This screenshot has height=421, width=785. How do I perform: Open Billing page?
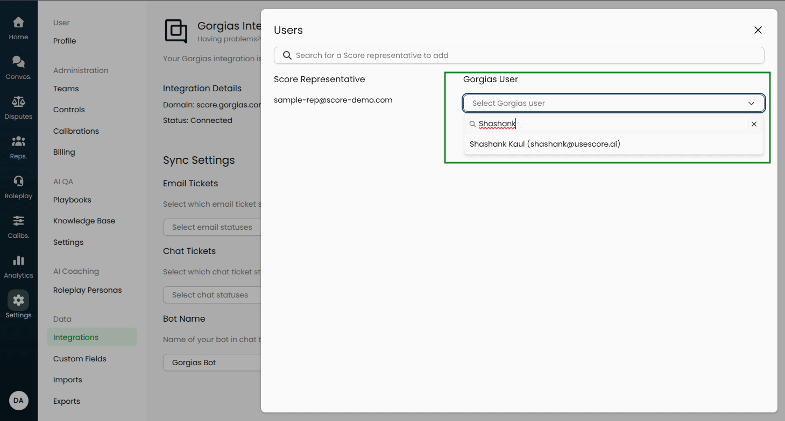64,152
